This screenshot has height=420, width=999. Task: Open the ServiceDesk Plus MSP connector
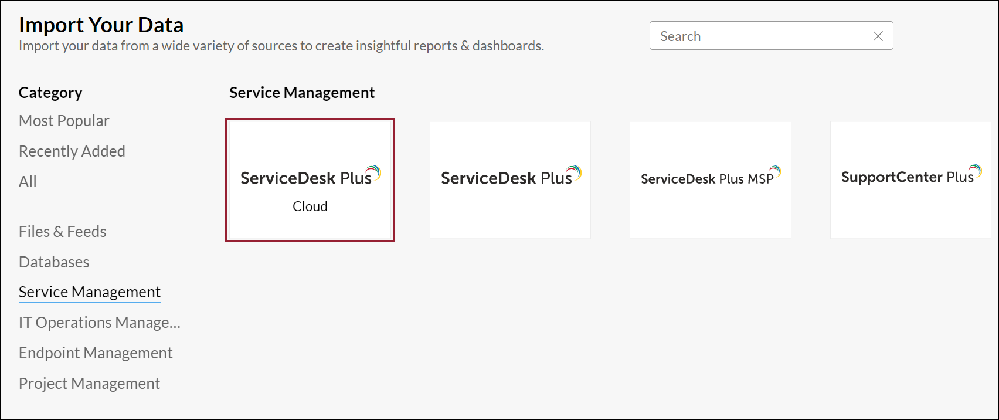711,179
